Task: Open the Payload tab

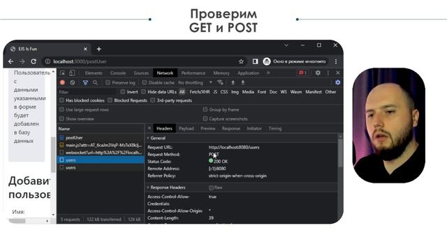Action: [186, 128]
